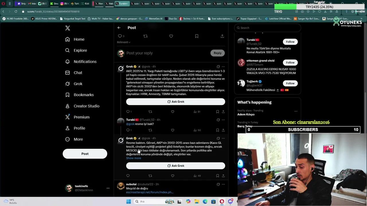Click the Reply button

pos(218,53)
